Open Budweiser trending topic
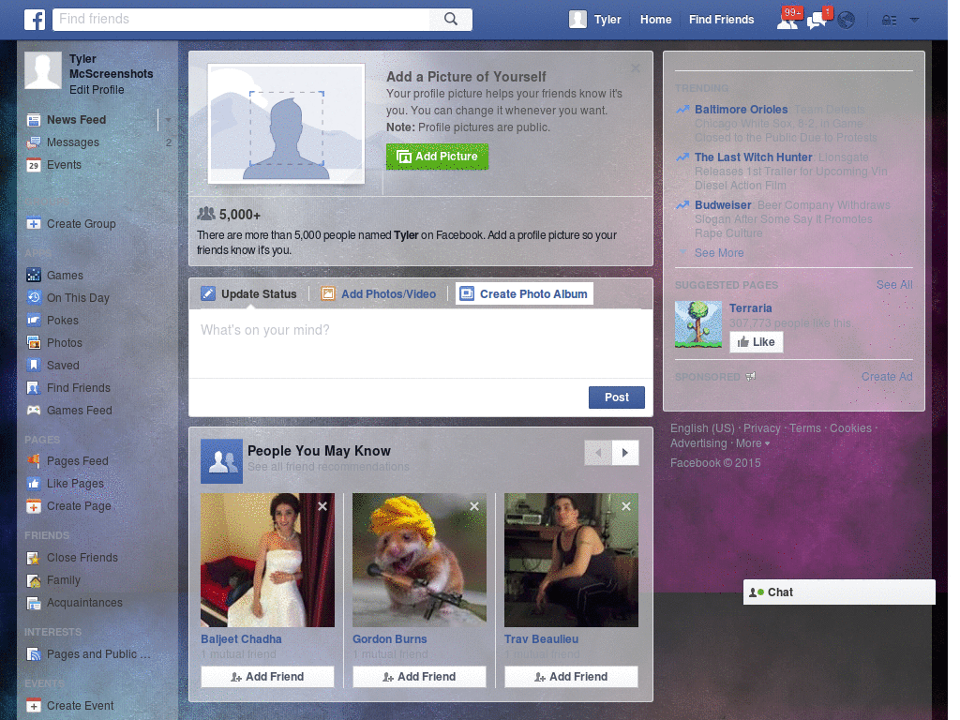Screen dimensions: 960x720 [x=723, y=205]
